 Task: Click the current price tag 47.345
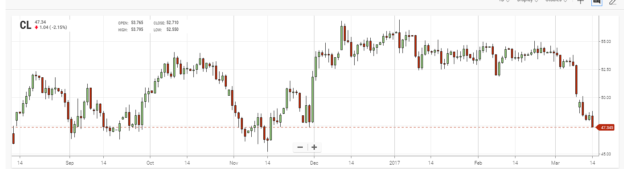tap(606, 127)
